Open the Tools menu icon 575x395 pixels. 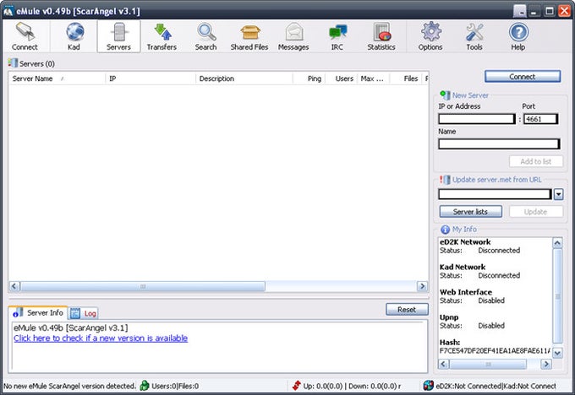[x=474, y=36]
